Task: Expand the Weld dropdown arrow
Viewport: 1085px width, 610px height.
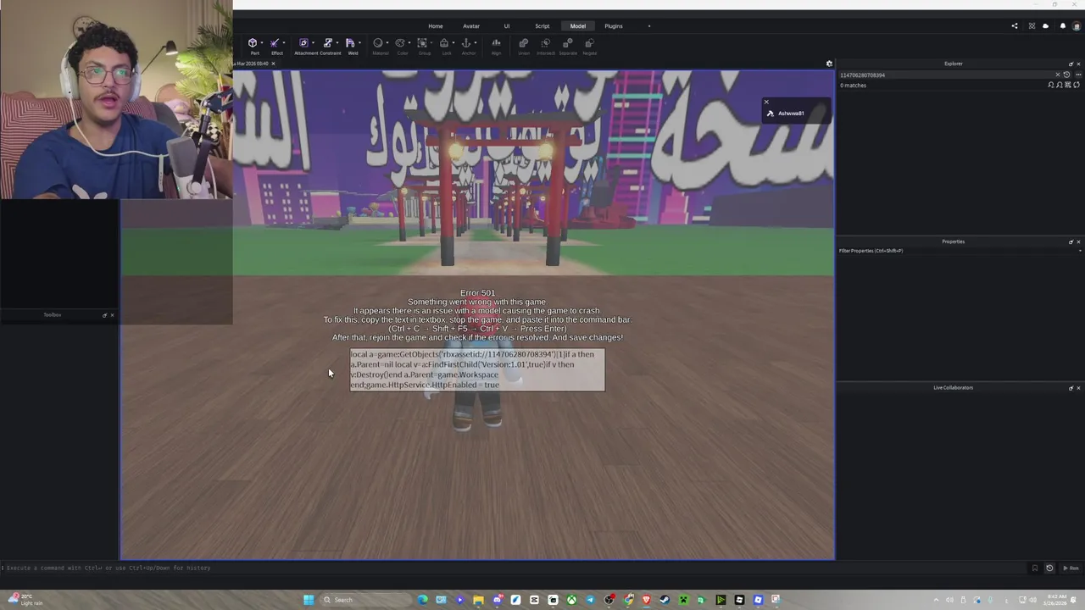Action: pyautogui.click(x=359, y=42)
